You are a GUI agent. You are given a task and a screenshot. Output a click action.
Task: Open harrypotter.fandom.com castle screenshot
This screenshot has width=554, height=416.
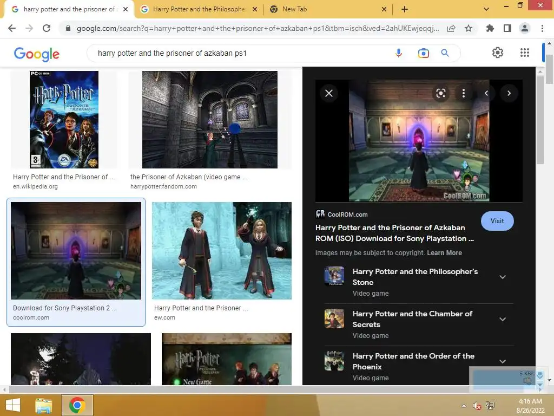[x=210, y=120]
